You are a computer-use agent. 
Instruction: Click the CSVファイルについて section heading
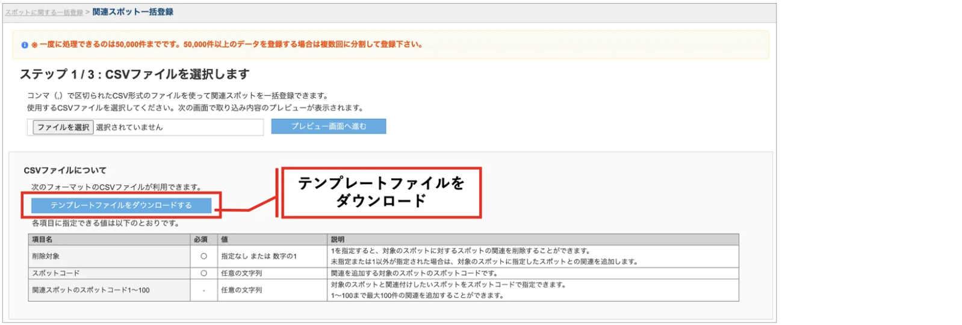tap(65, 170)
